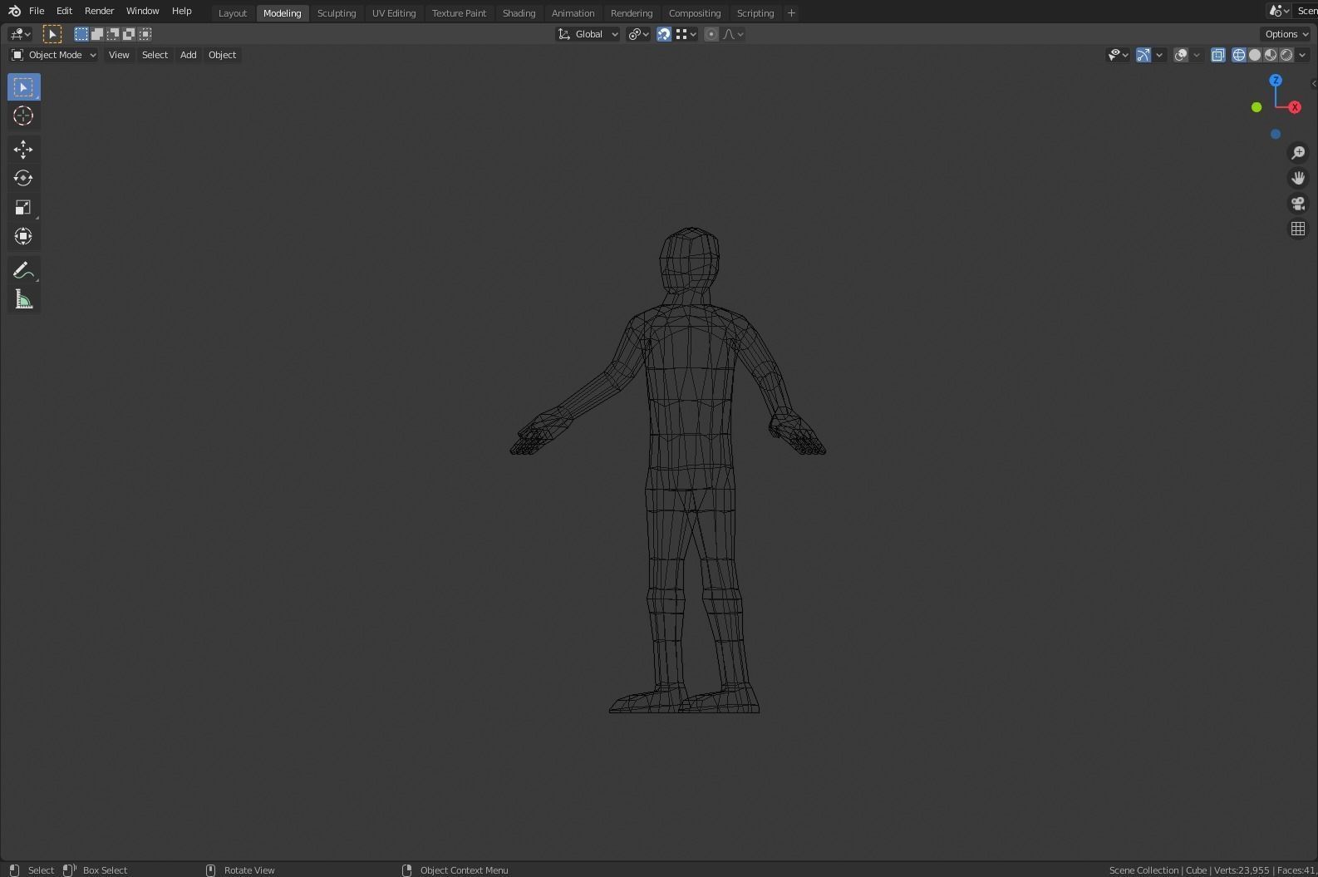
Task: Activate the Annotate pencil tool
Action: tap(23, 270)
